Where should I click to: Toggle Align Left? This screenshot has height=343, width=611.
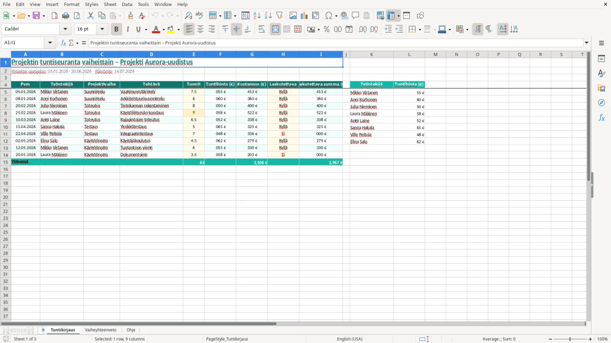click(189, 29)
